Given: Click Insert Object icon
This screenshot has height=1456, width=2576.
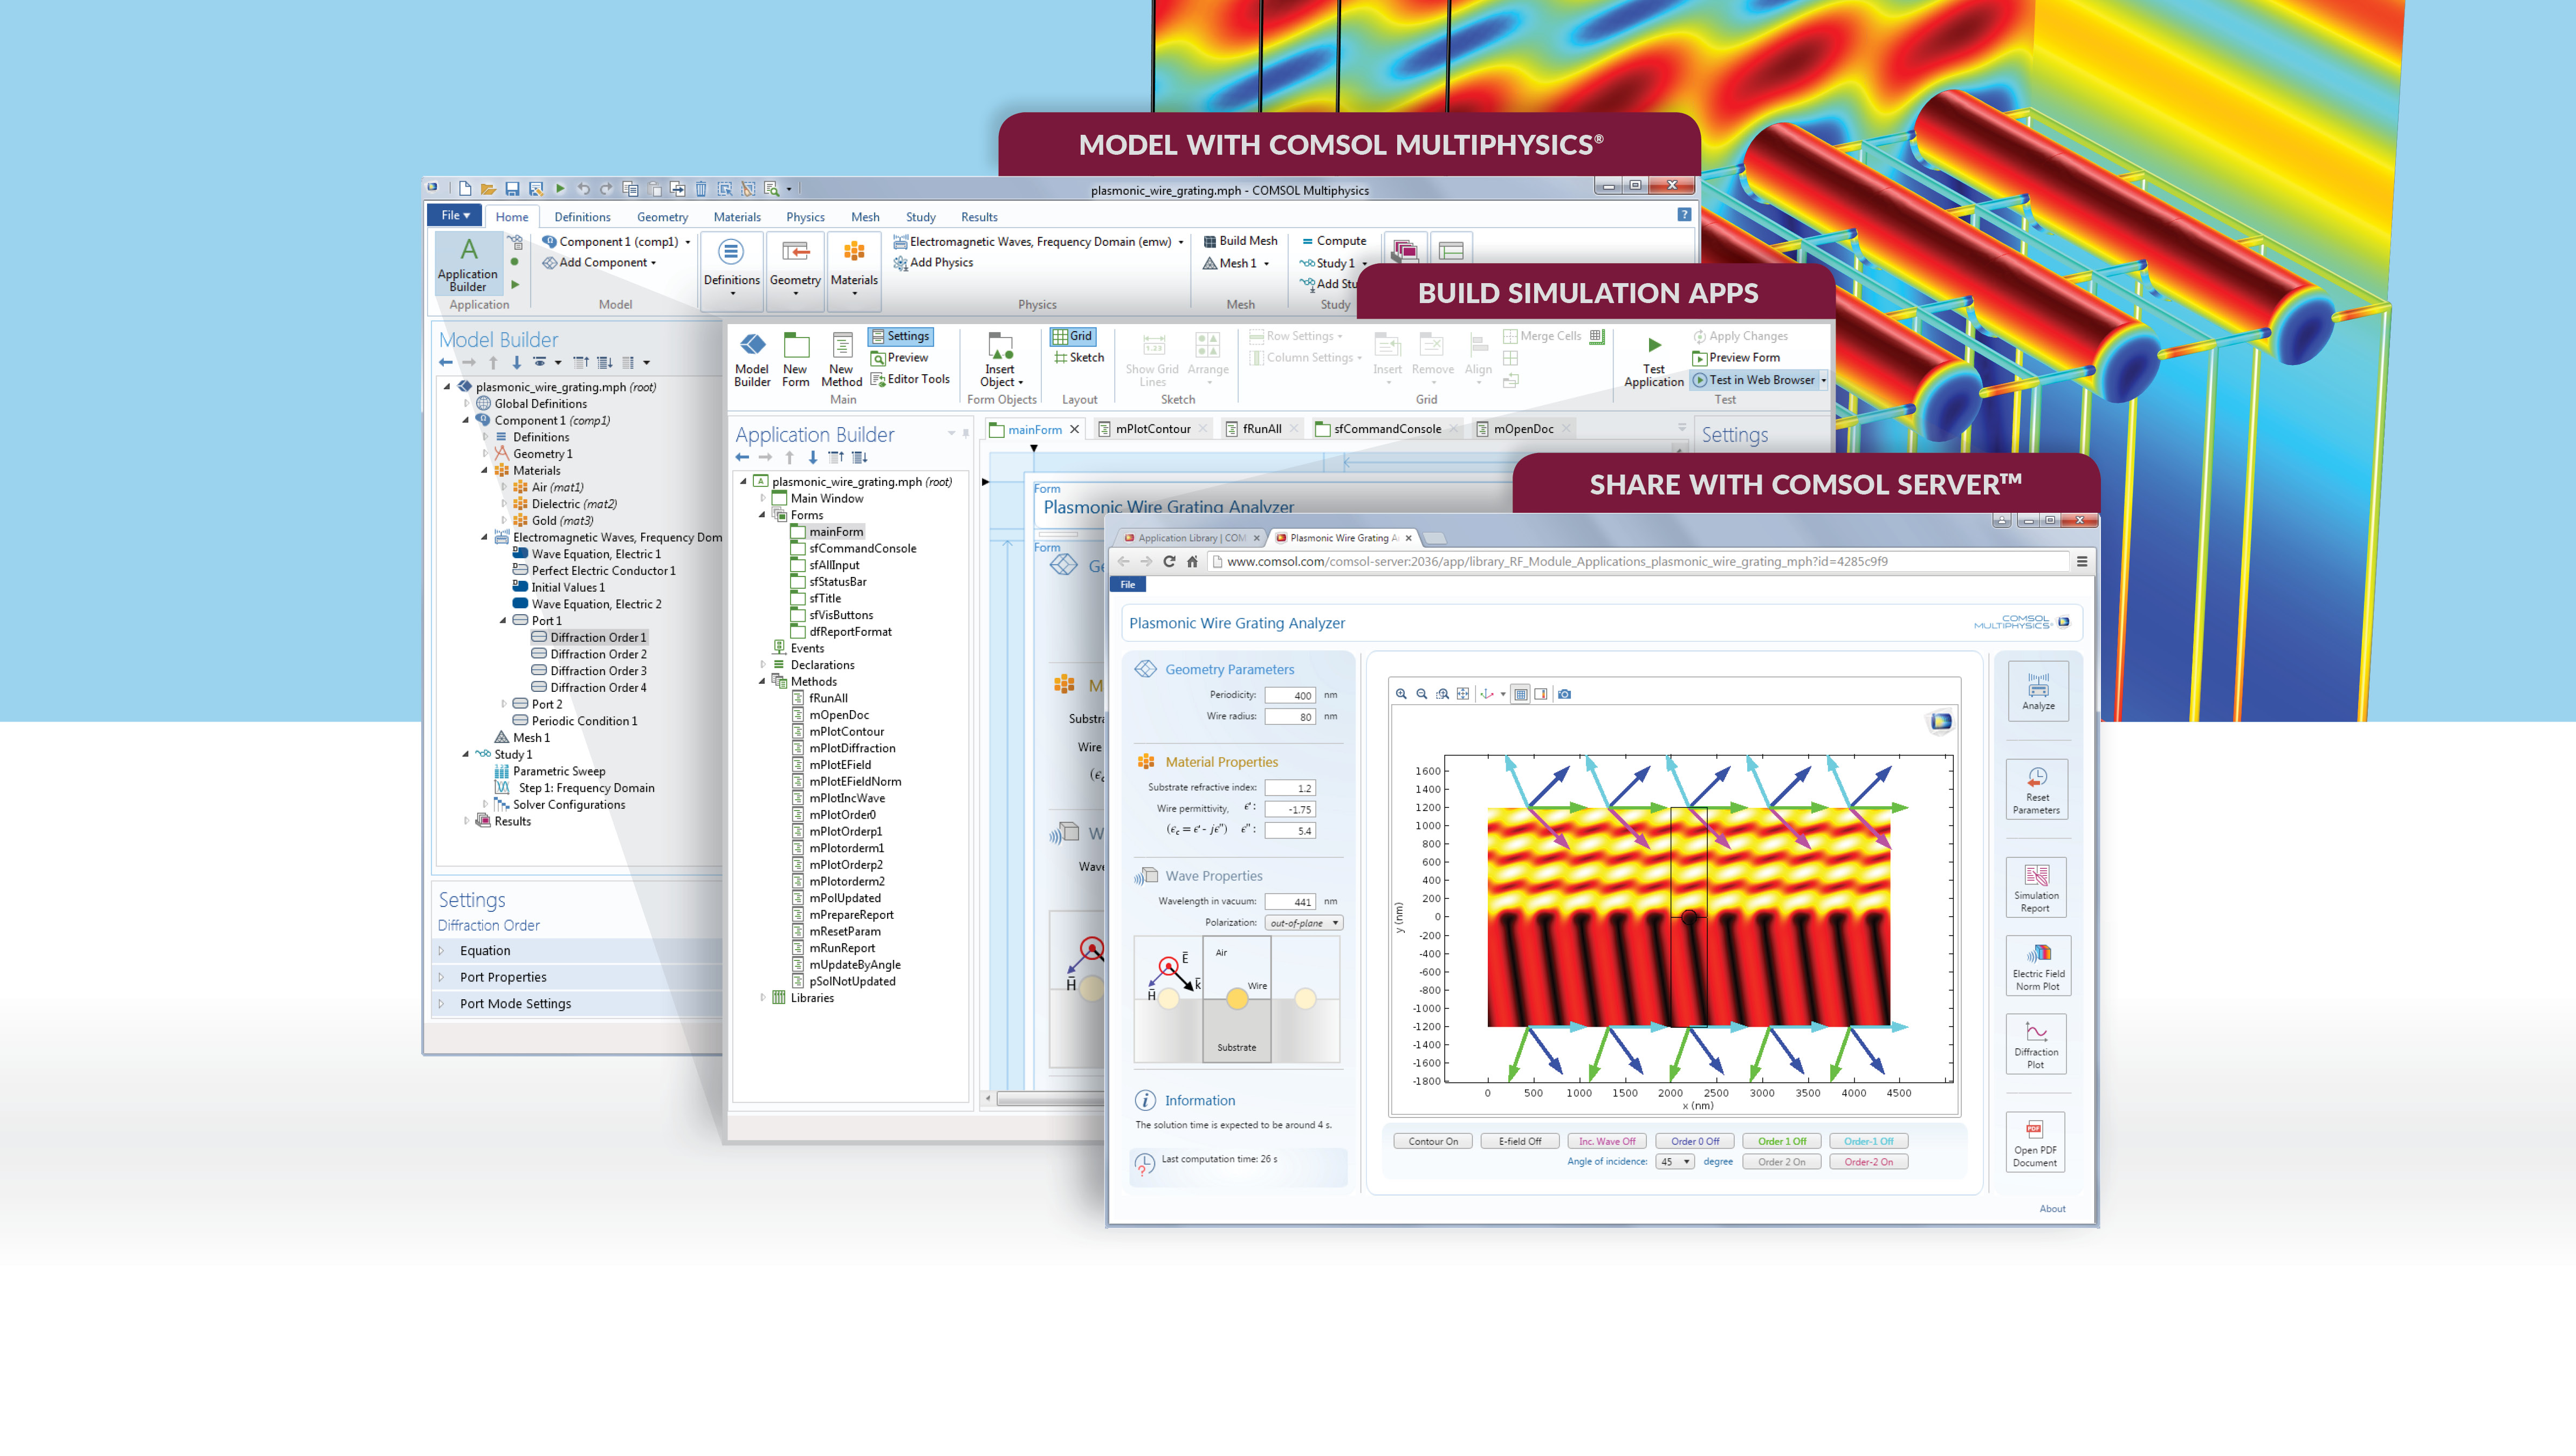Looking at the screenshot, I should (1001, 359).
